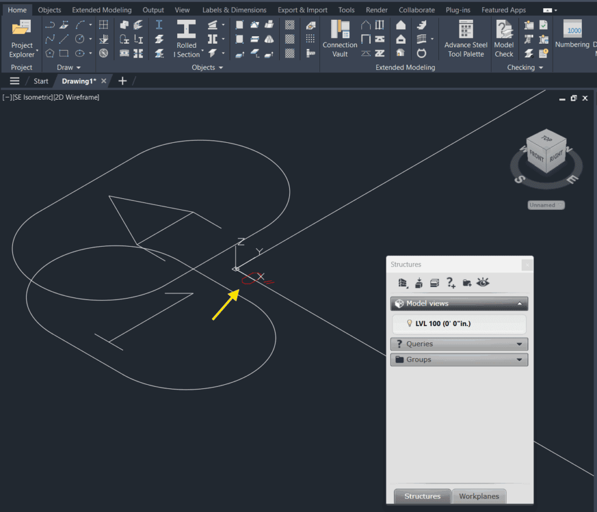597x512 pixels.
Task: Expand the Queries section
Action: [459, 344]
